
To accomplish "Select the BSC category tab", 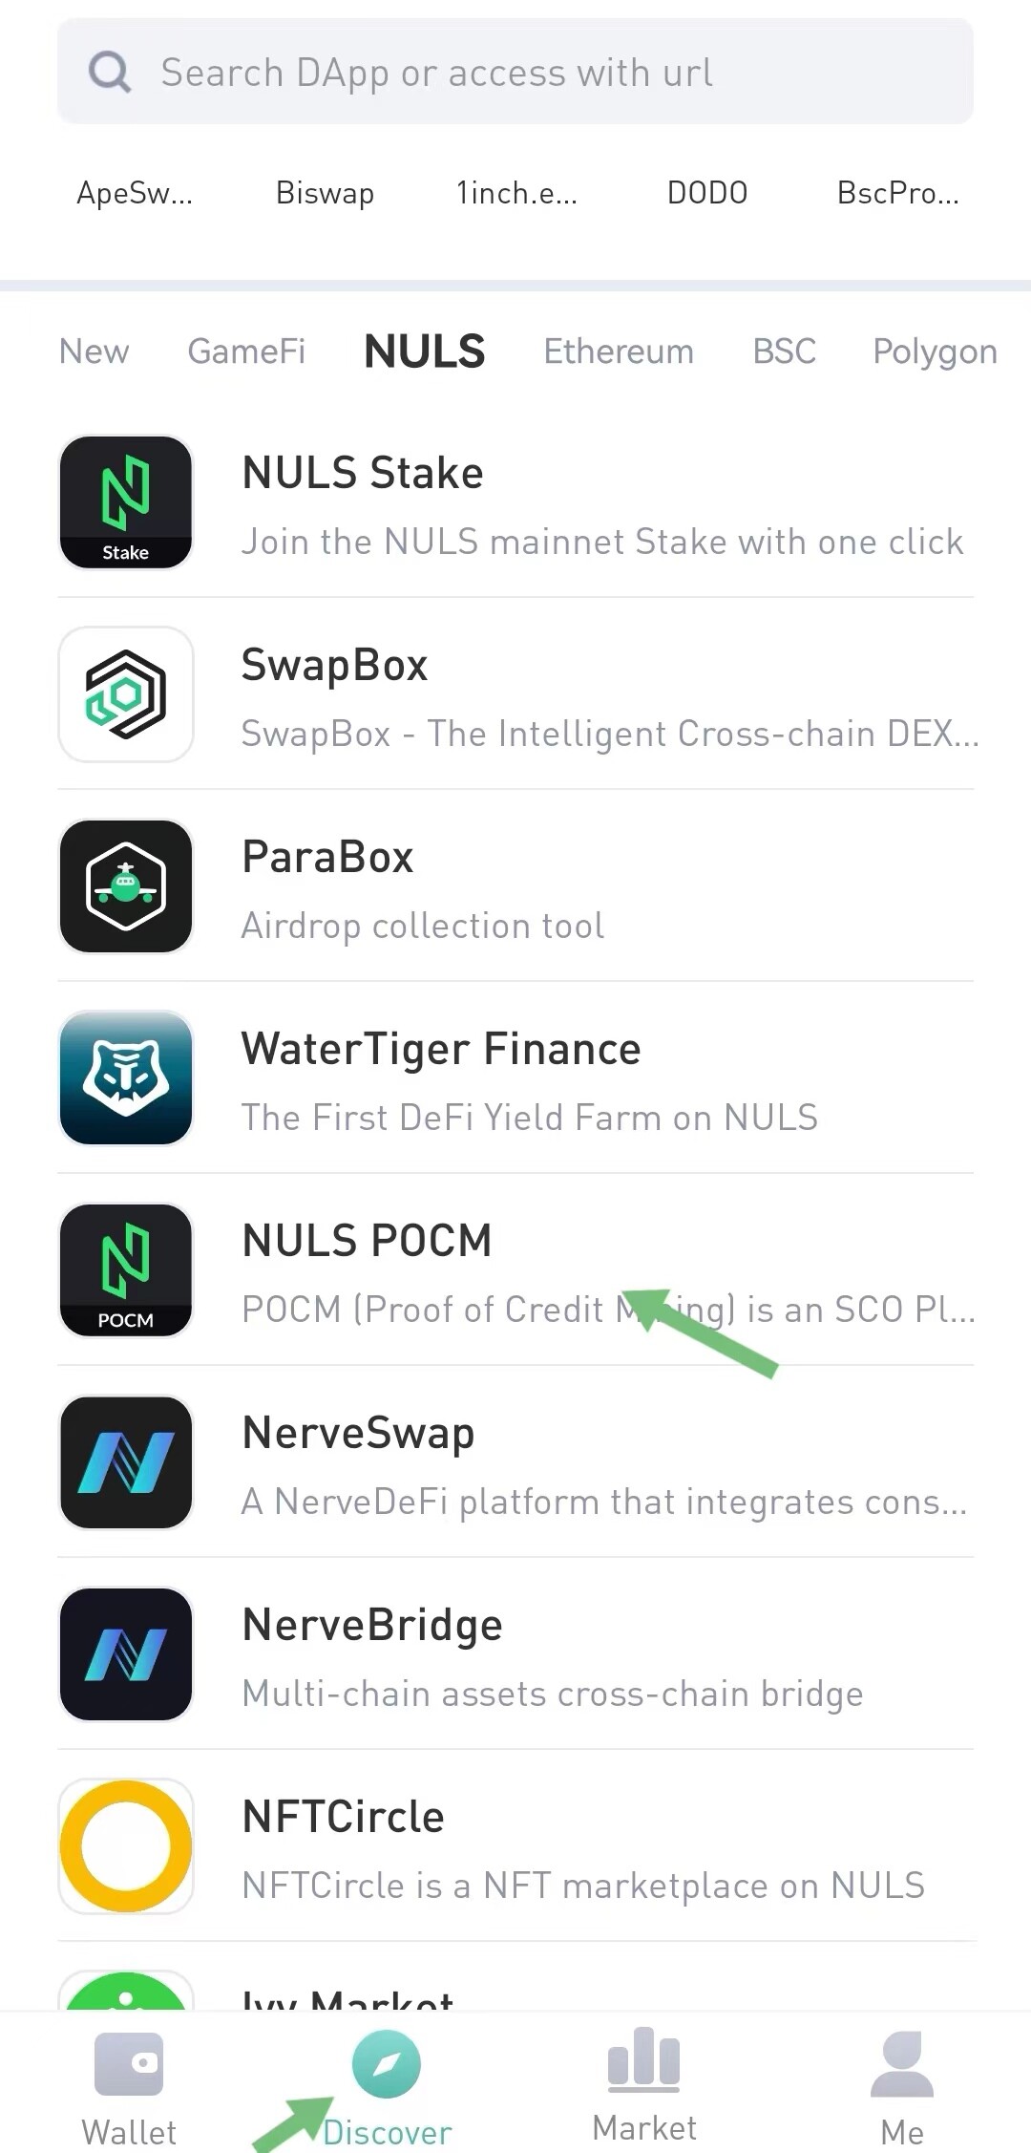I will tap(784, 352).
